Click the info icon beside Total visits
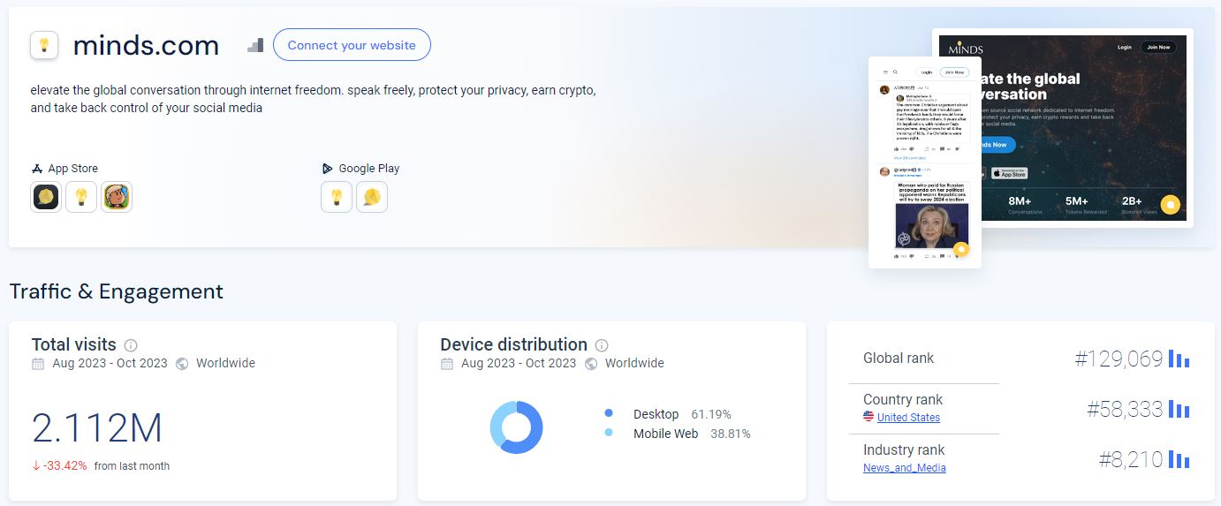 pyautogui.click(x=131, y=345)
